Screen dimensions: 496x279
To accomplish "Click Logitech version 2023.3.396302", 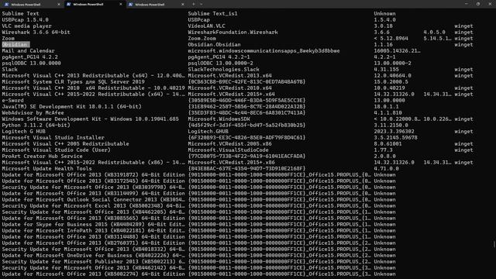I will (394, 131).
